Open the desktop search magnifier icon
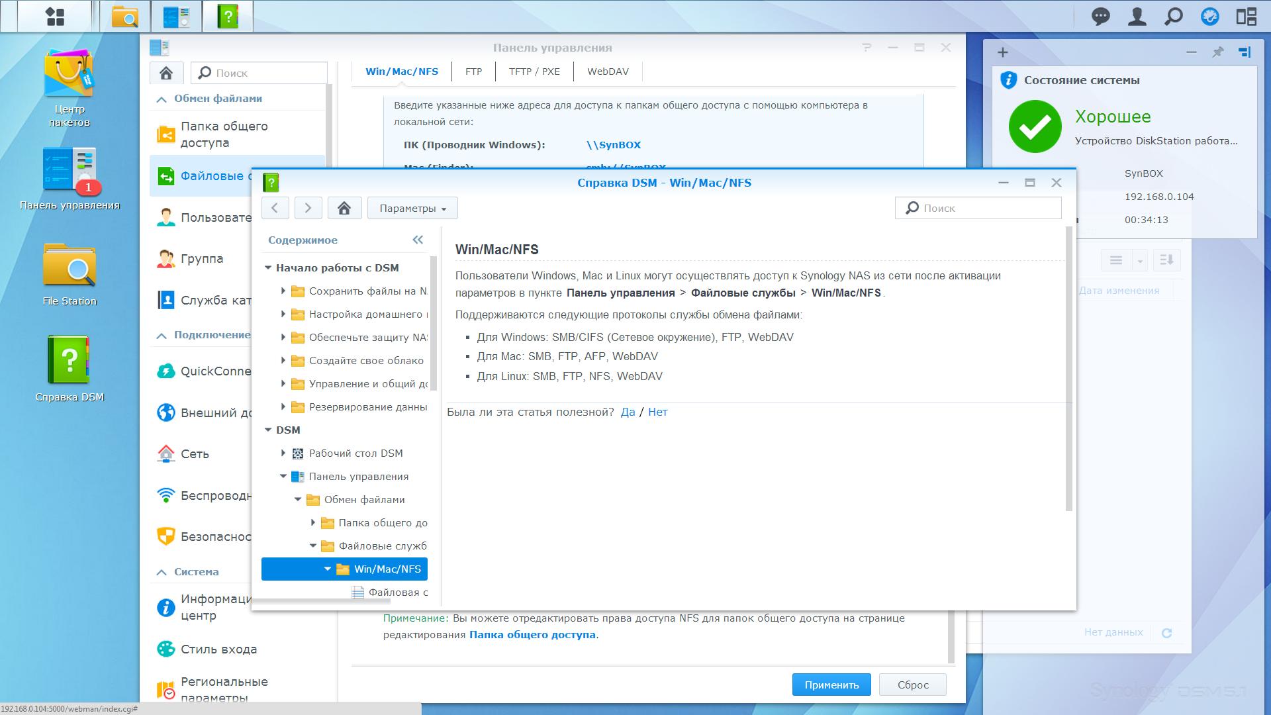 click(x=1173, y=16)
